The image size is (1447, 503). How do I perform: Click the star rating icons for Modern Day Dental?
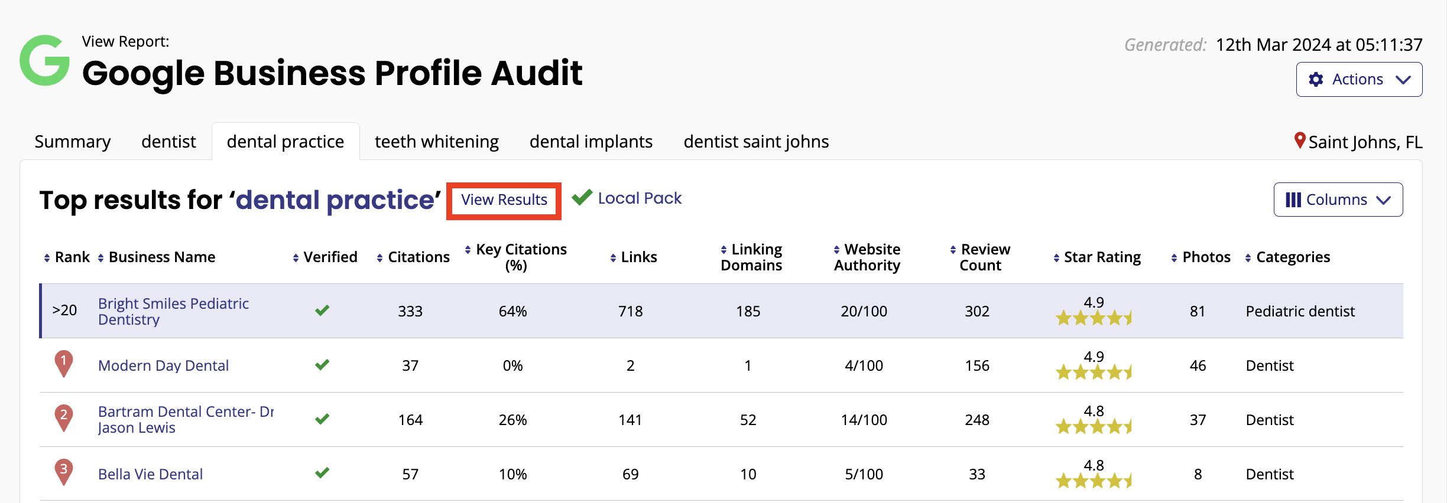click(1094, 373)
